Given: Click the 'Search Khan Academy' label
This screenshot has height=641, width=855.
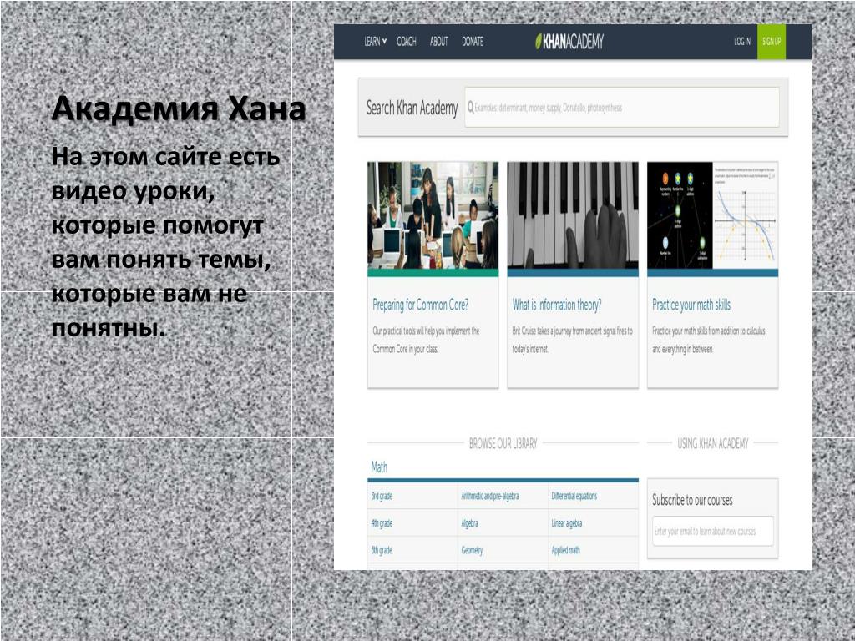Looking at the screenshot, I should coord(412,108).
